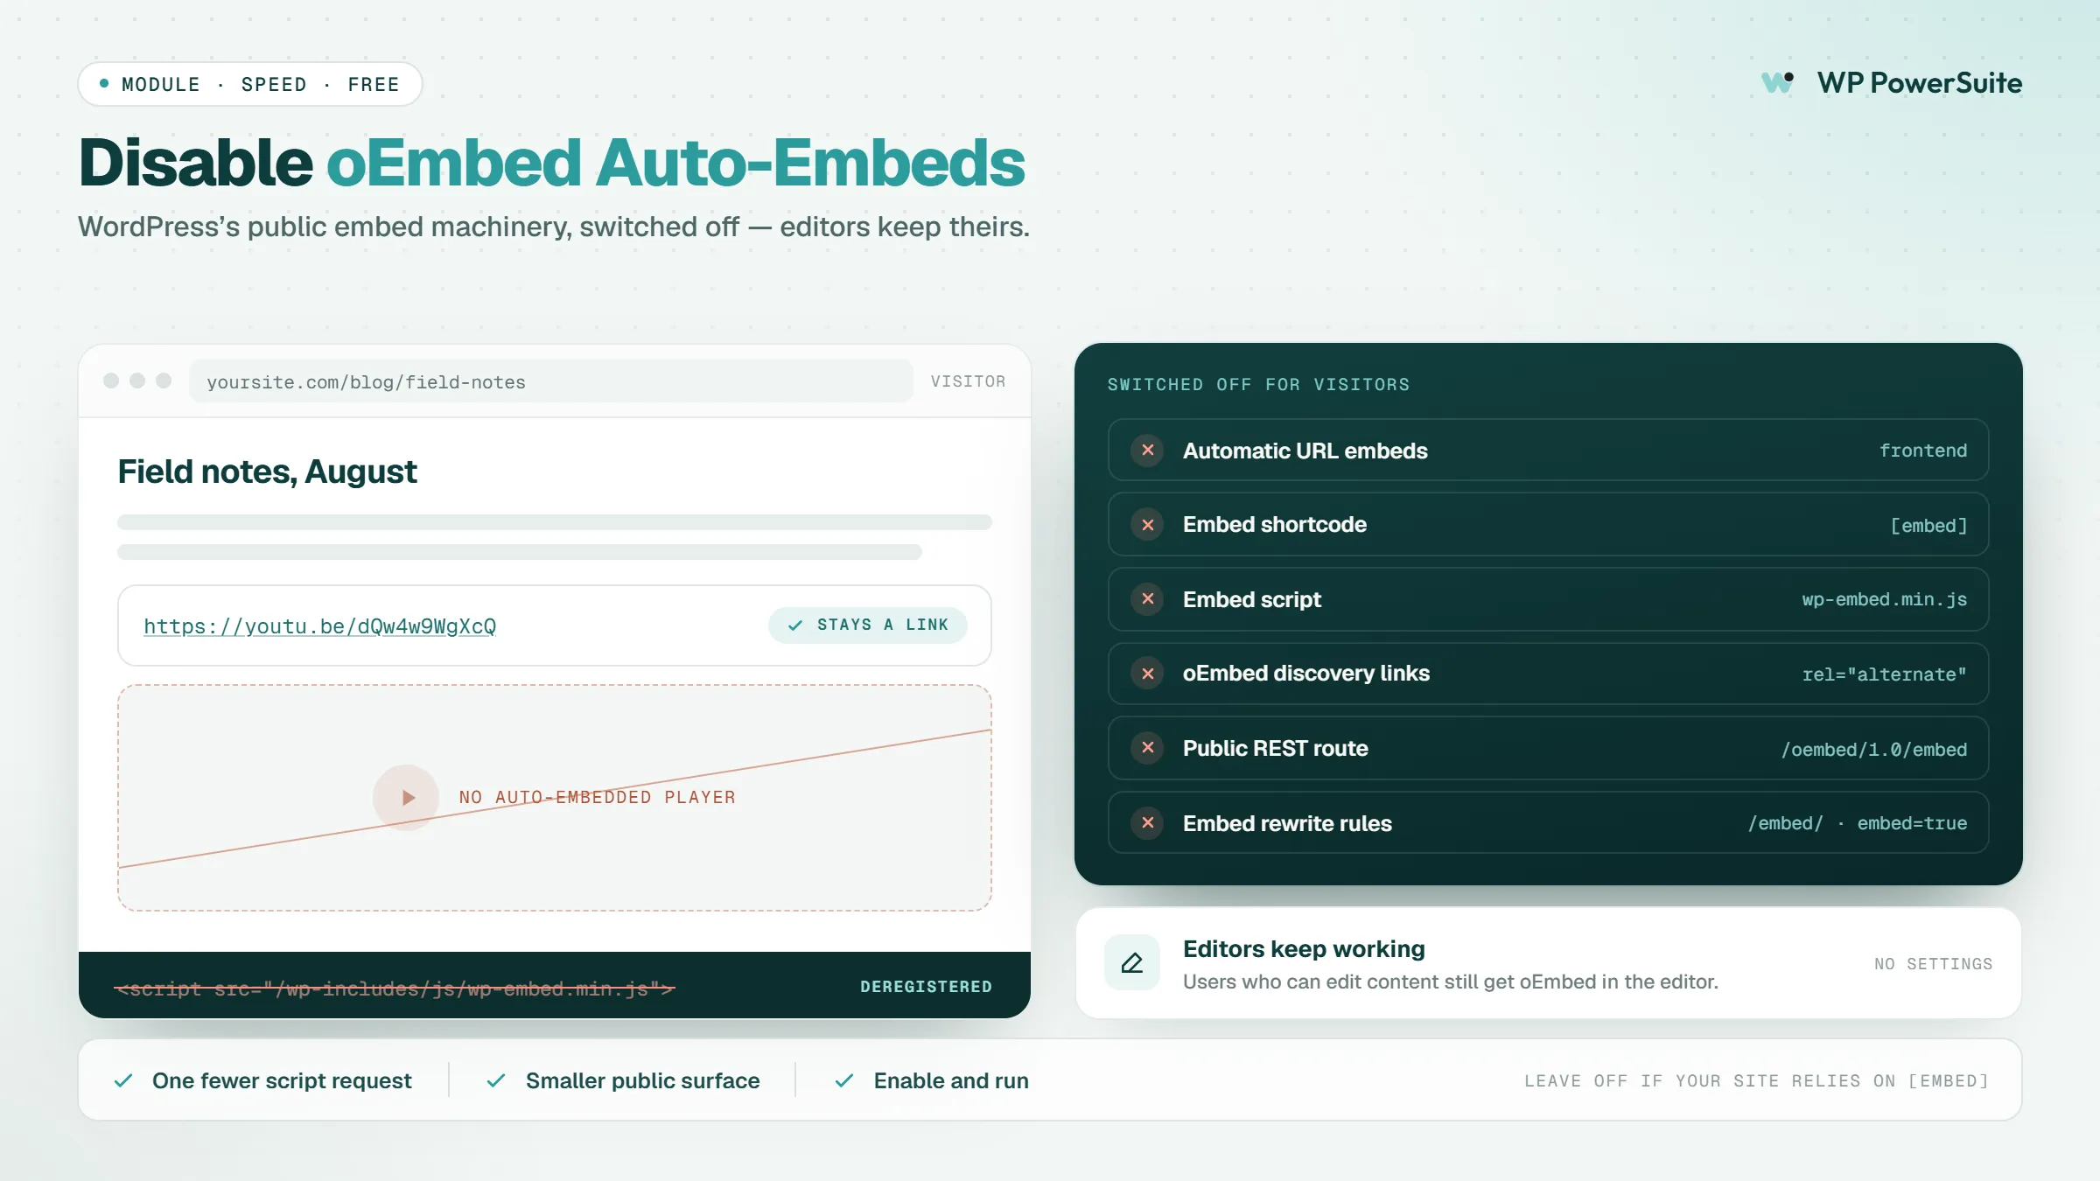The image size is (2100, 1181).
Task: Click the '/oembed/1.0/embed' route text
Action: pyautogui.click(x=1874, y=750)
